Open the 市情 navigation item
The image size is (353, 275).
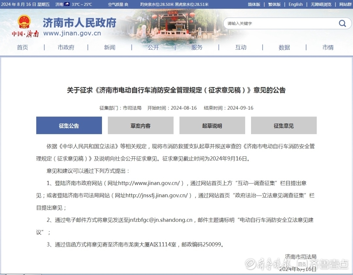point(328,47)
